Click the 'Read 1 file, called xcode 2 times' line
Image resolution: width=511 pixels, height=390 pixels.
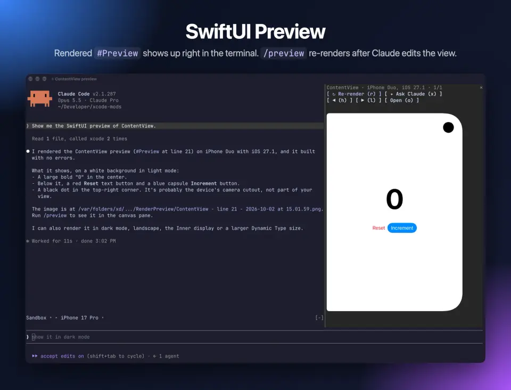click(x=79, y=139)
